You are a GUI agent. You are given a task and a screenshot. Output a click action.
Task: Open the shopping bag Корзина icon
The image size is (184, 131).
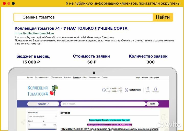tap(155, 90)
